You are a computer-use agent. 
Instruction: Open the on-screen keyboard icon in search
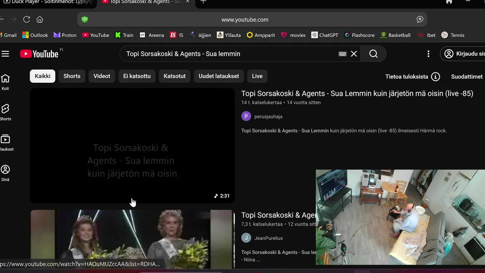click(x=343, y=54)
